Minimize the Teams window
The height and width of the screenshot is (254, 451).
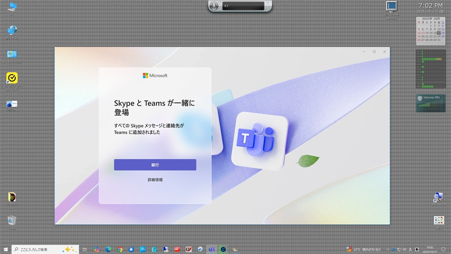click(364, 52)
